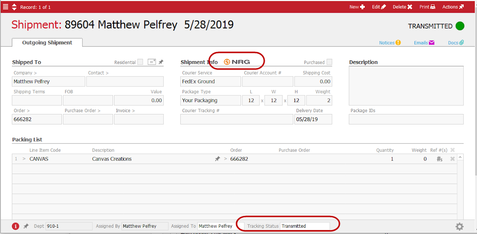The height and width of the screenshot is (234, 477).
Task: Click the pin icon beside Dept
Action: pos(26,226)
